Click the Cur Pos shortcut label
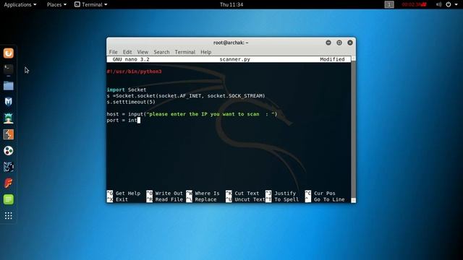The width and height of the screenshot is (463, 260). [325, 194]
